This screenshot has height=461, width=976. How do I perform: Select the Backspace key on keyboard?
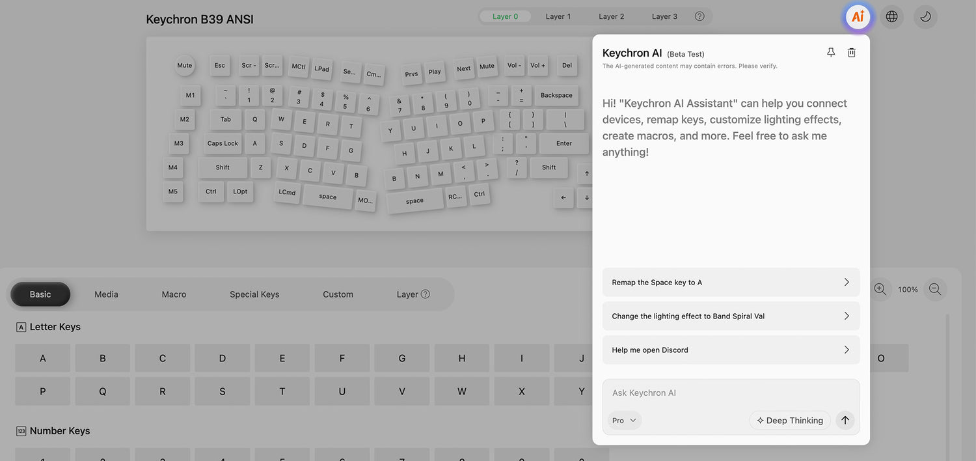[556, 95]
